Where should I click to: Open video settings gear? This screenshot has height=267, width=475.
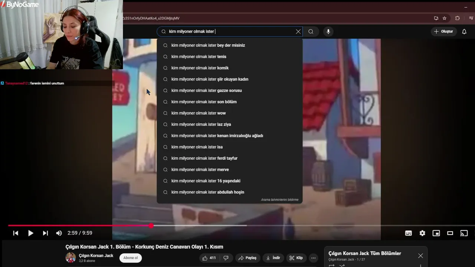coord(422,233)
